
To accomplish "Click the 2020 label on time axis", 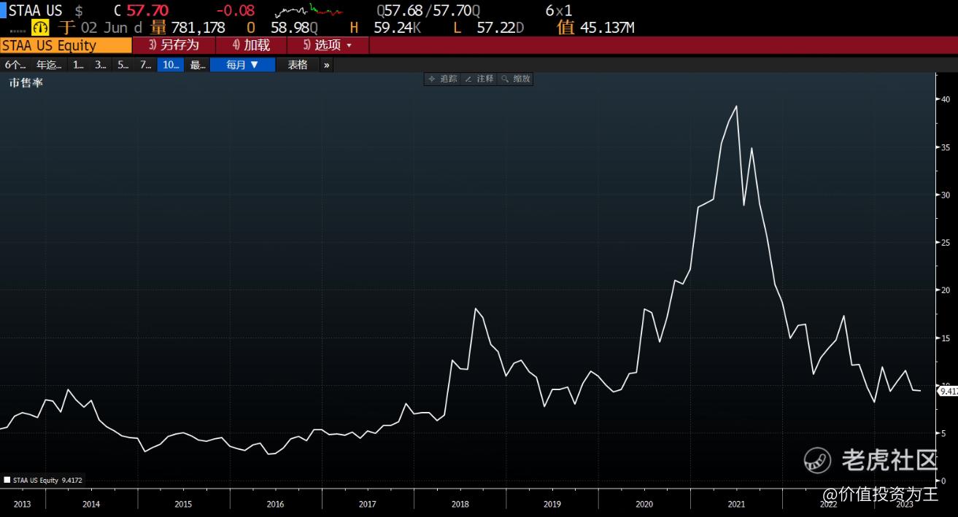I will pos(644,504).
